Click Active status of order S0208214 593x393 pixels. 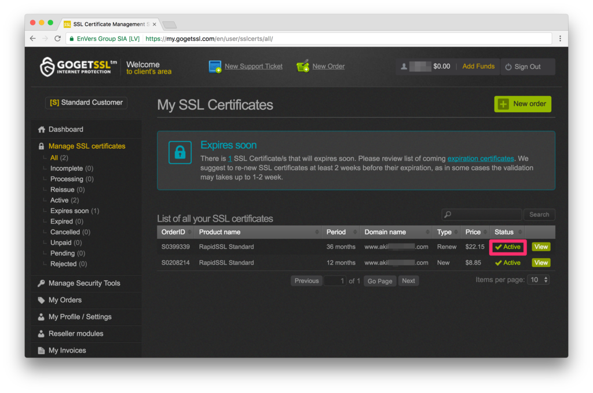pos(507,263)
